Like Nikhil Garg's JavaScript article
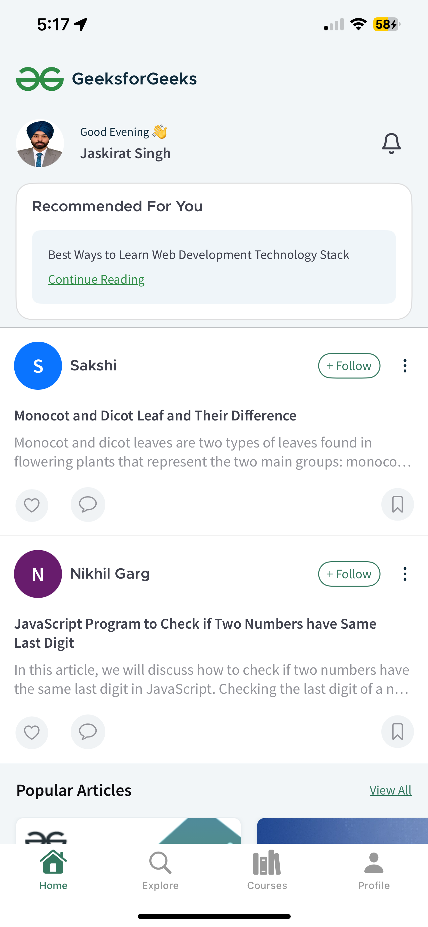The width and height of the screenshot is (428, 927). (32, 732)
